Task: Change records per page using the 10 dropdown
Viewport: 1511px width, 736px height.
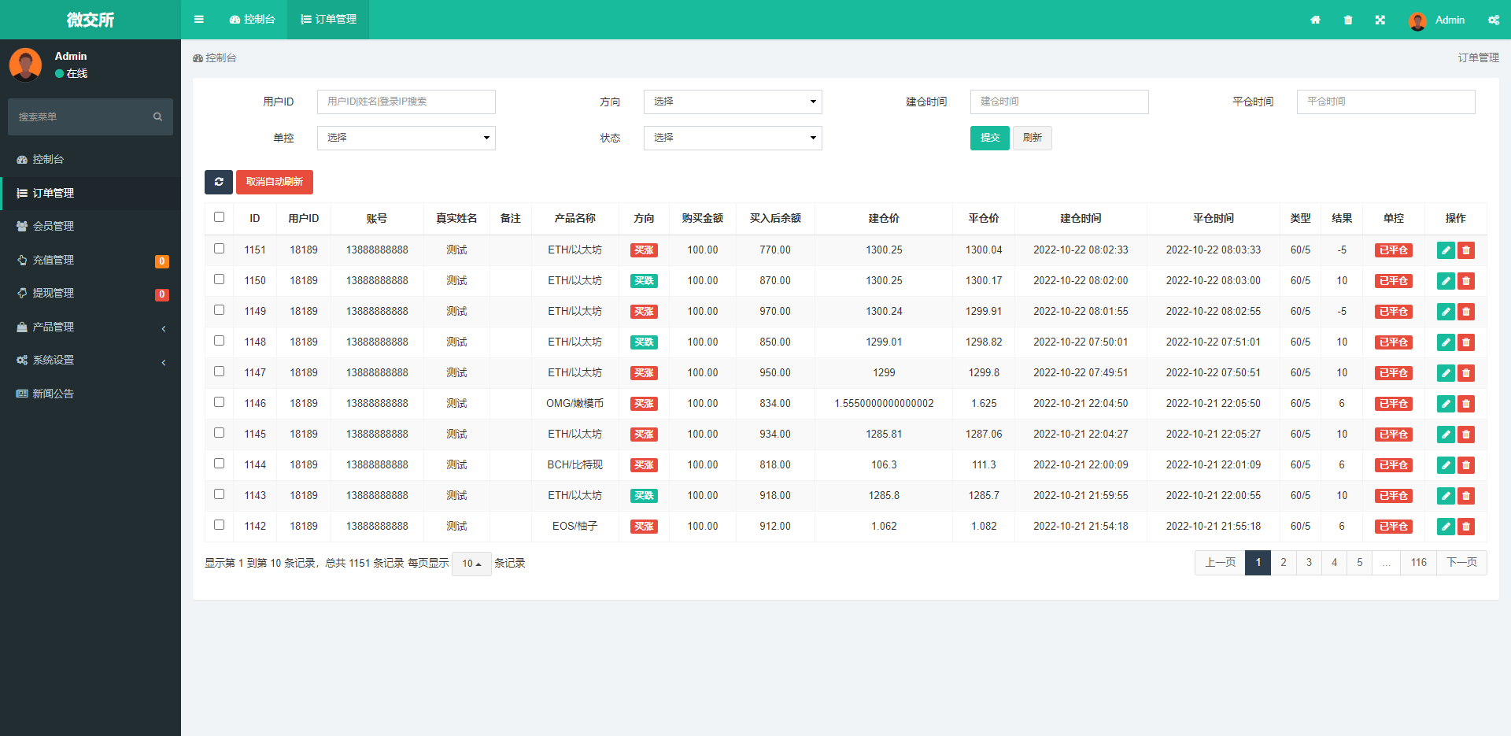Action: 471,564
